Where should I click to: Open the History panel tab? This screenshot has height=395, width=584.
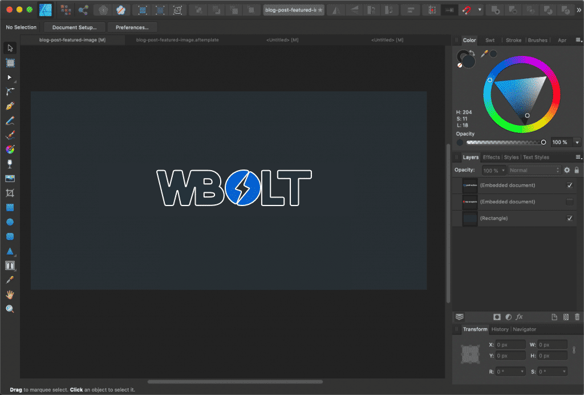pos(500,329)
